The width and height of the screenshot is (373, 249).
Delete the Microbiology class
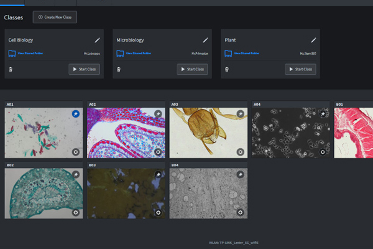[119, 69]
